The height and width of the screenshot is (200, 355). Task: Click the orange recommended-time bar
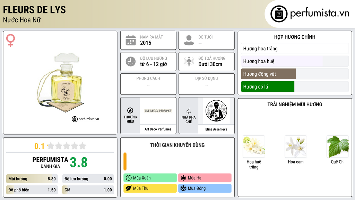click(125, 161)
